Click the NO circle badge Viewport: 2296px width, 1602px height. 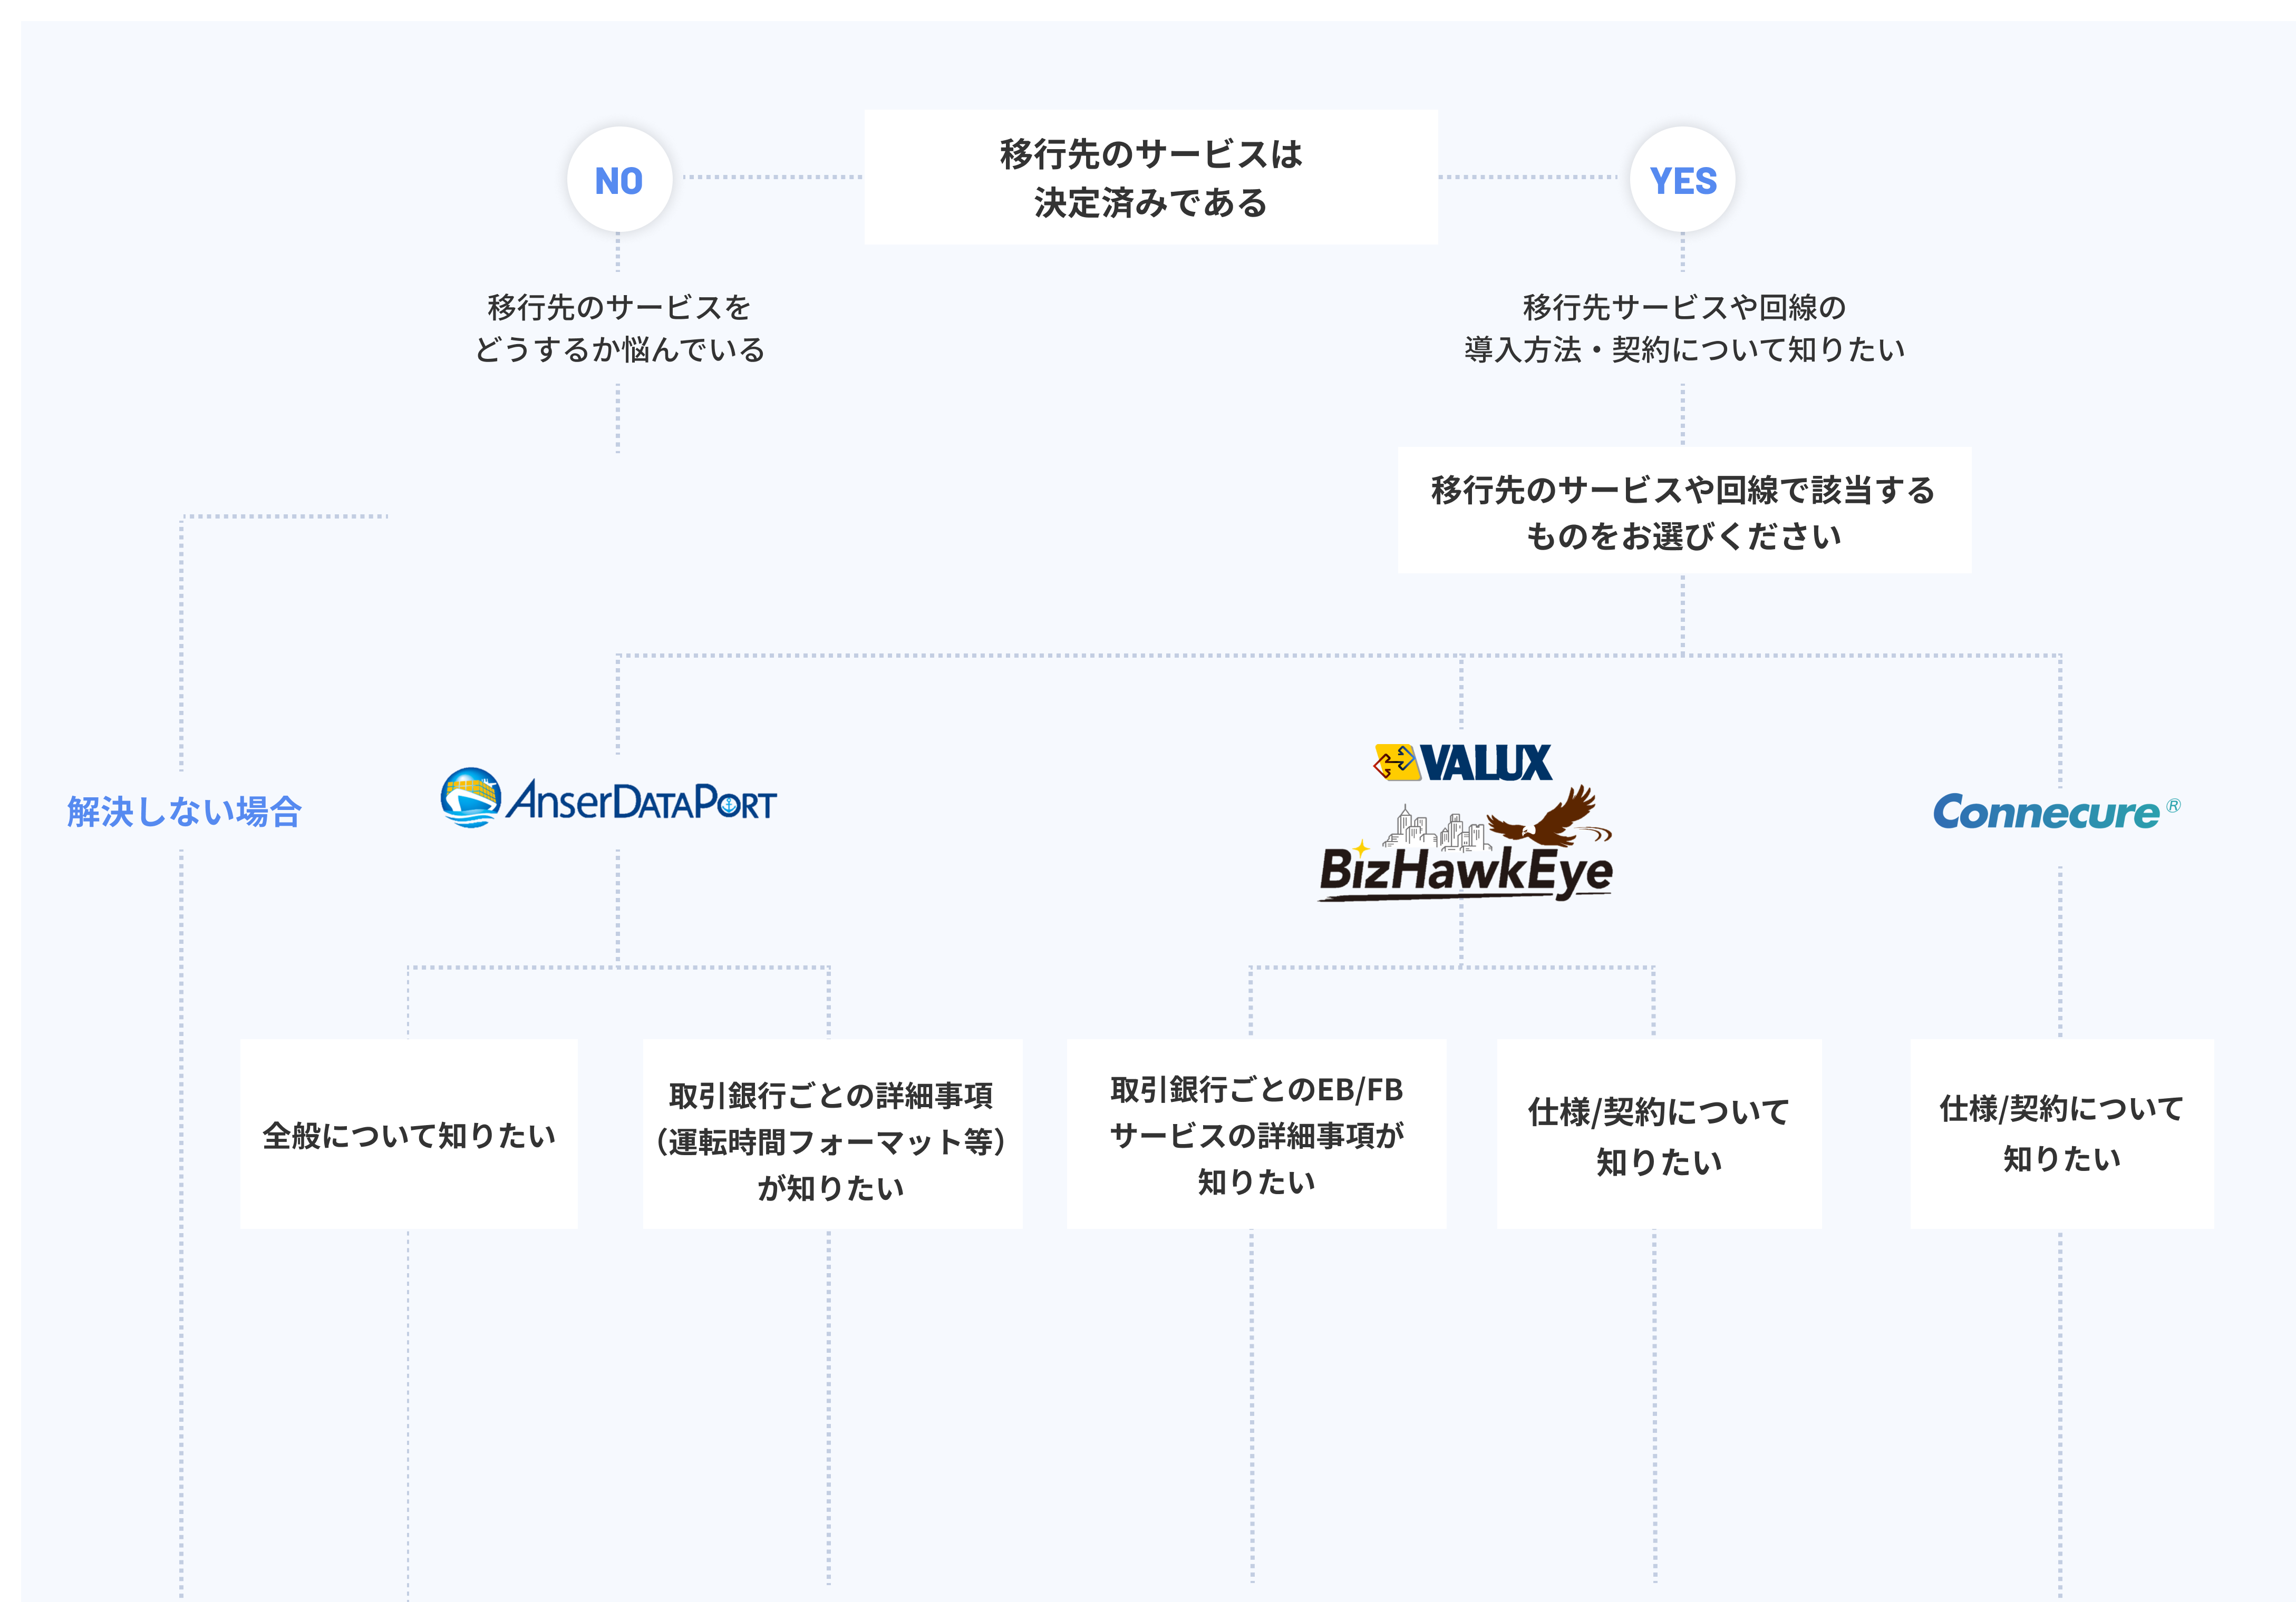tap(619, 180)
